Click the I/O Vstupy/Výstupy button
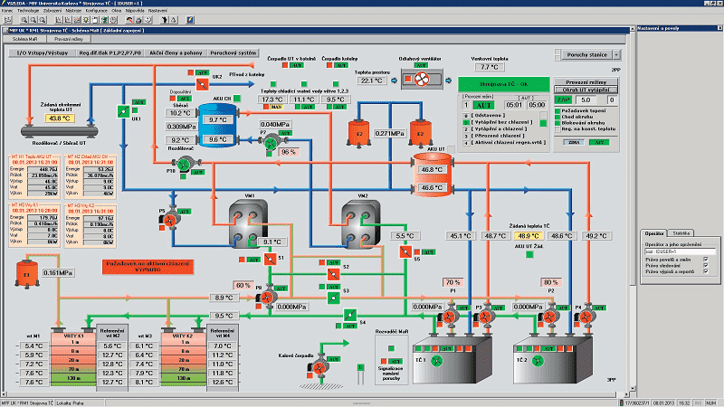The width and height of the screenshot is (724, 407). [x=42, y=52]
